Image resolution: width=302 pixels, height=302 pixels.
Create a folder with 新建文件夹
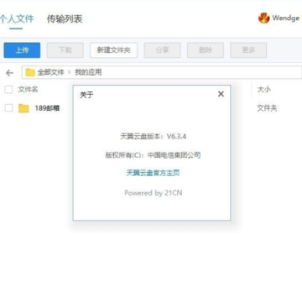113,50
